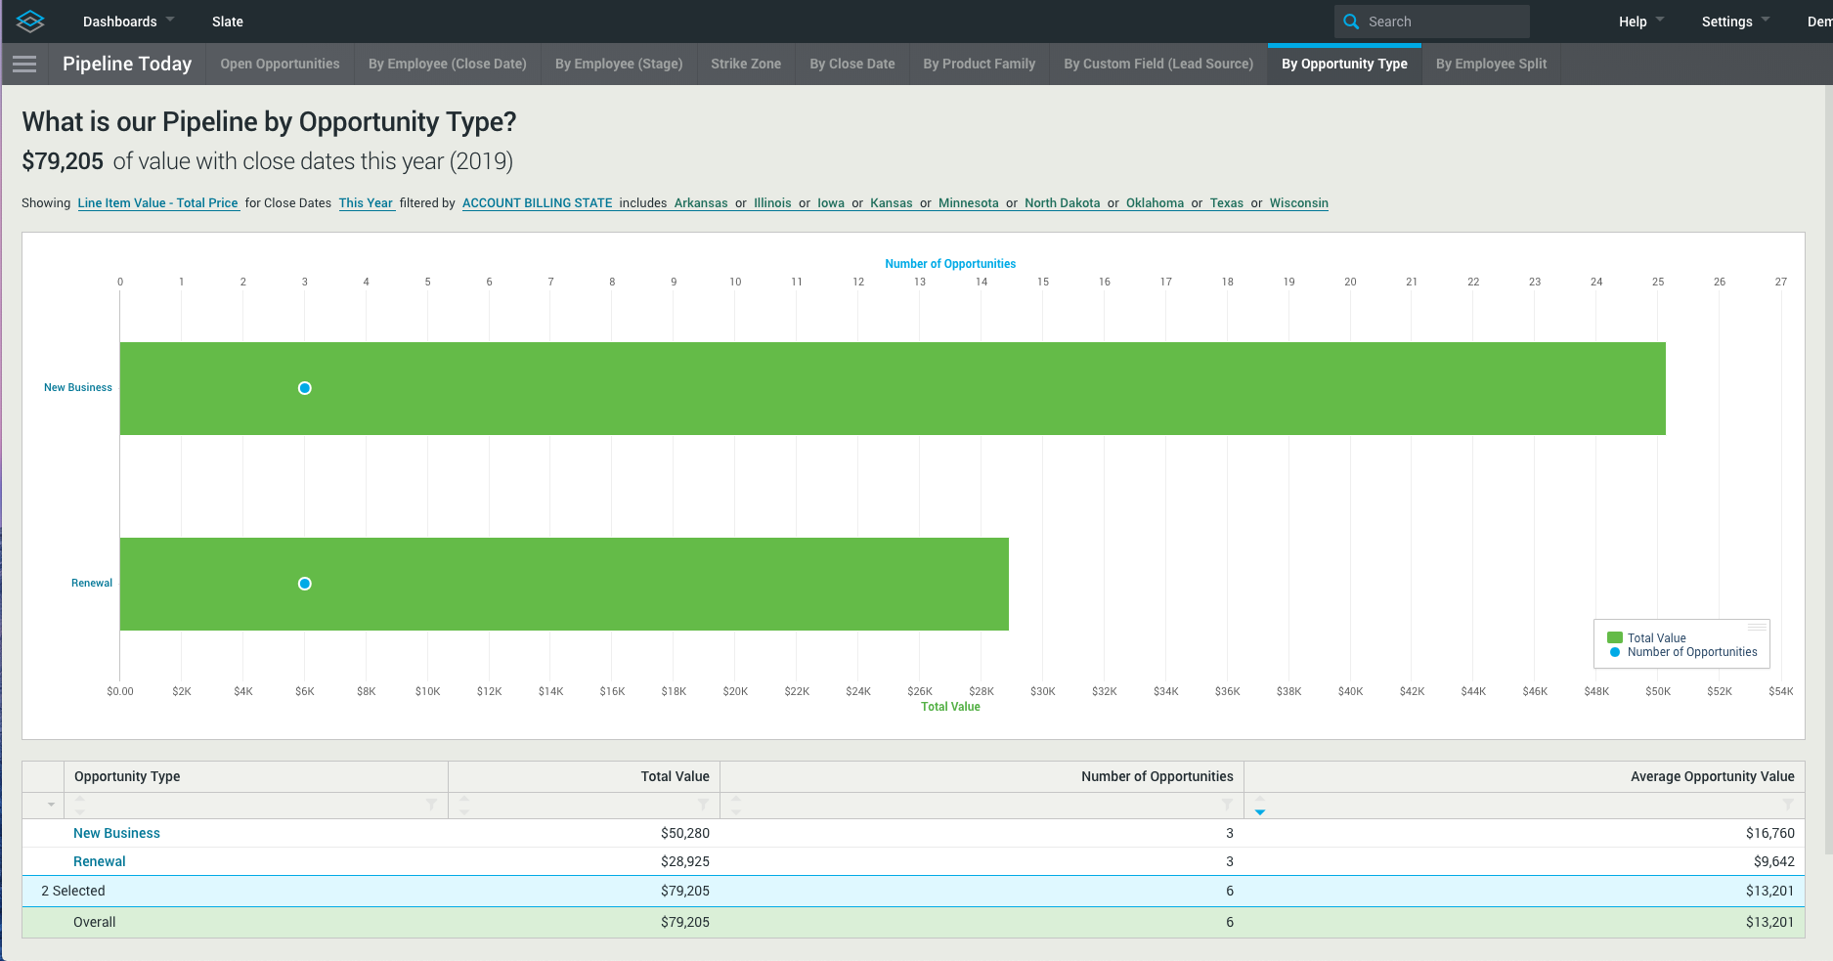Toggle the Number of Opportunities legend series

pos(1683,652)
